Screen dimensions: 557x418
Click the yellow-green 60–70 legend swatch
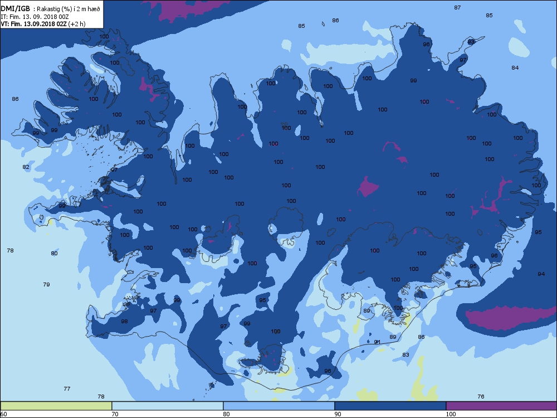coord(56,406)
